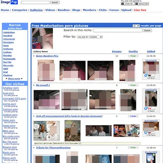Screen dimensions: 163x163
Task: Click the Register button
Action: (x=142, y=4)
